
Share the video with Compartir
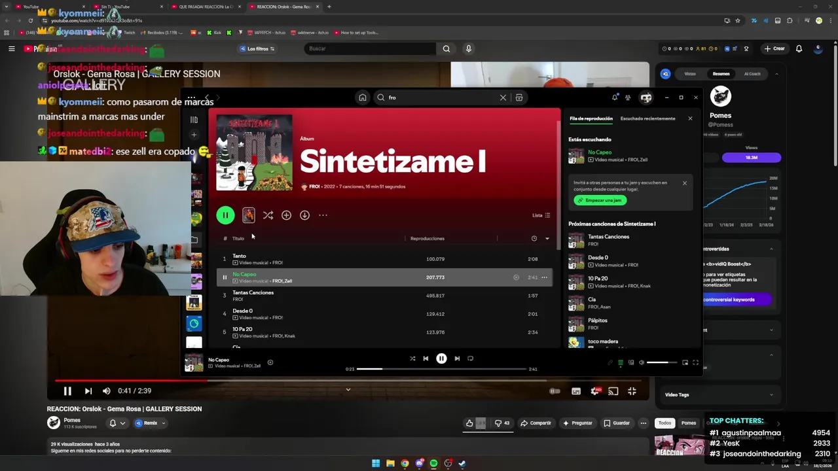536,423
